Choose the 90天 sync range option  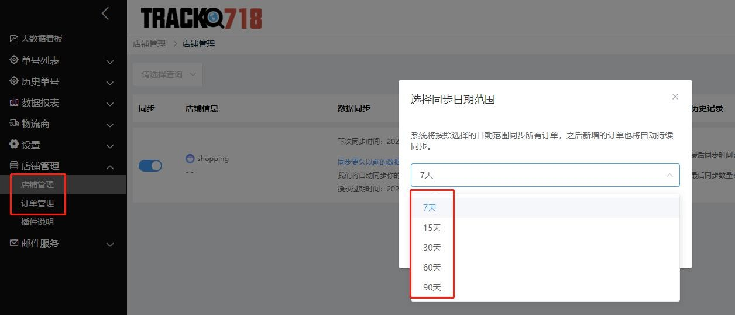(432, 287)
